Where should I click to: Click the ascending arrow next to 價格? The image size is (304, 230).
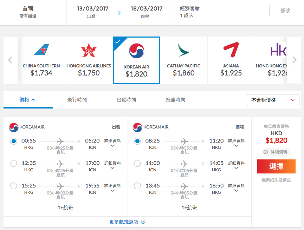pos(33,100)
